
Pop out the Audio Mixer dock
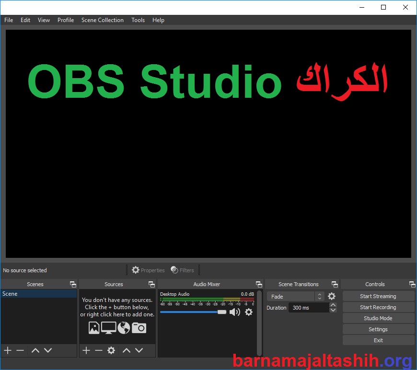259,284
